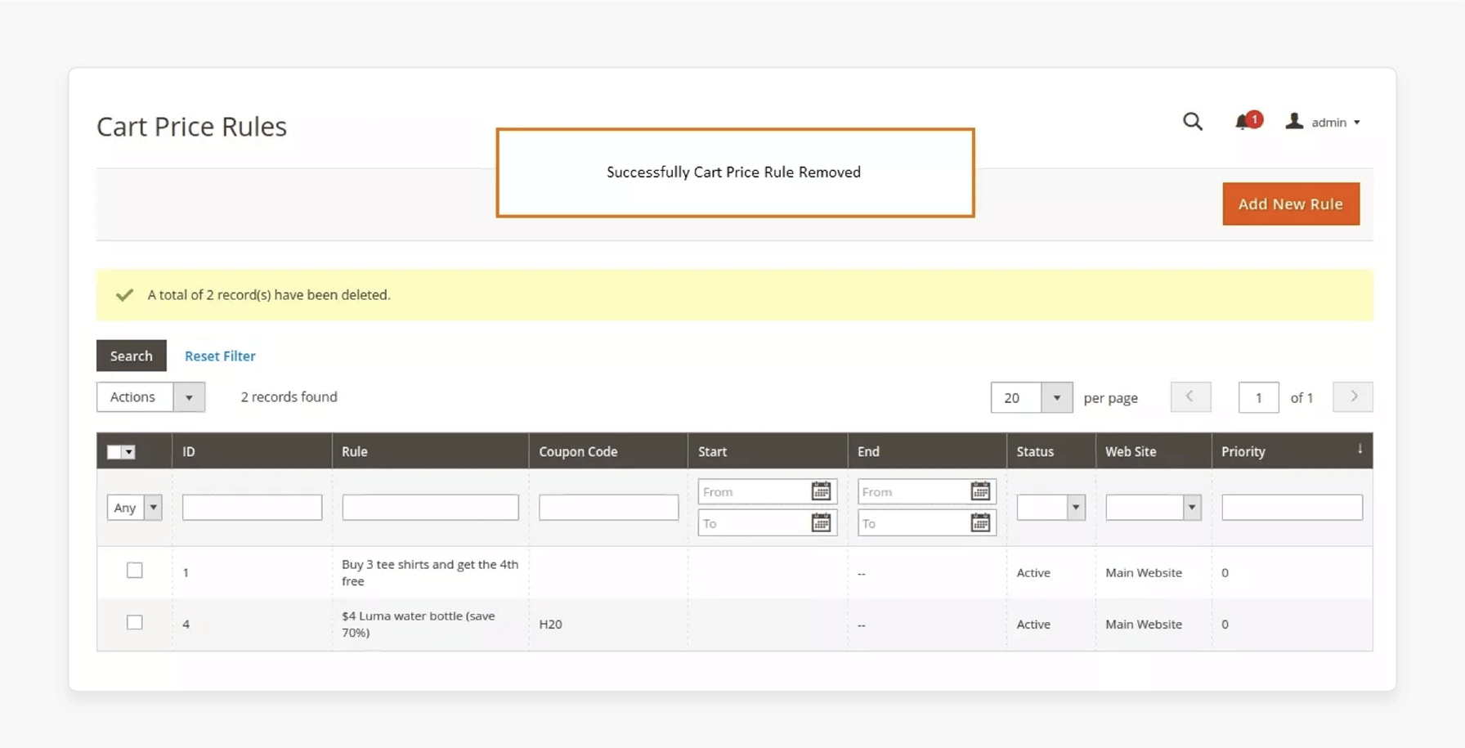1465x748 pixels.
Task: Sort by Rule column header
Action: pyautogui.click(x=430, y=451)
